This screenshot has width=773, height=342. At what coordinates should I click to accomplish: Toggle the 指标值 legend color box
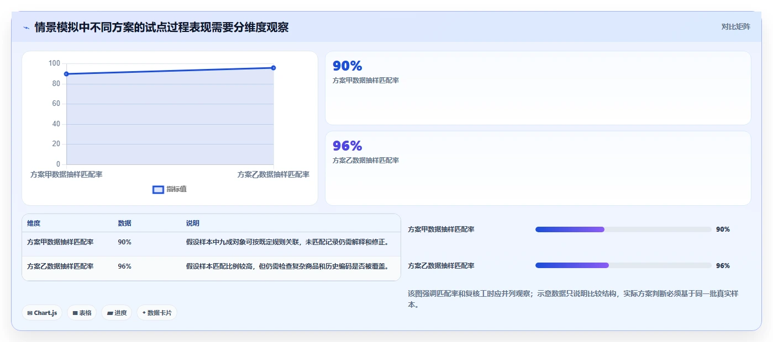(x=158, y=189)
